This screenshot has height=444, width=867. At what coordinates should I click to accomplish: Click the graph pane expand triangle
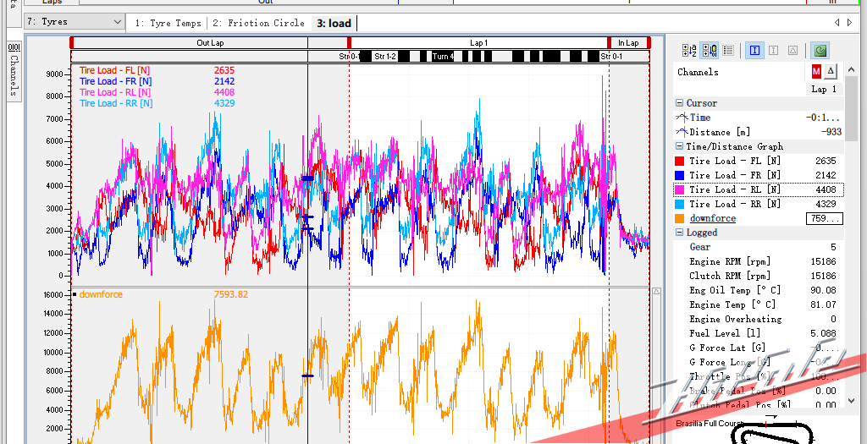point(656,292)
